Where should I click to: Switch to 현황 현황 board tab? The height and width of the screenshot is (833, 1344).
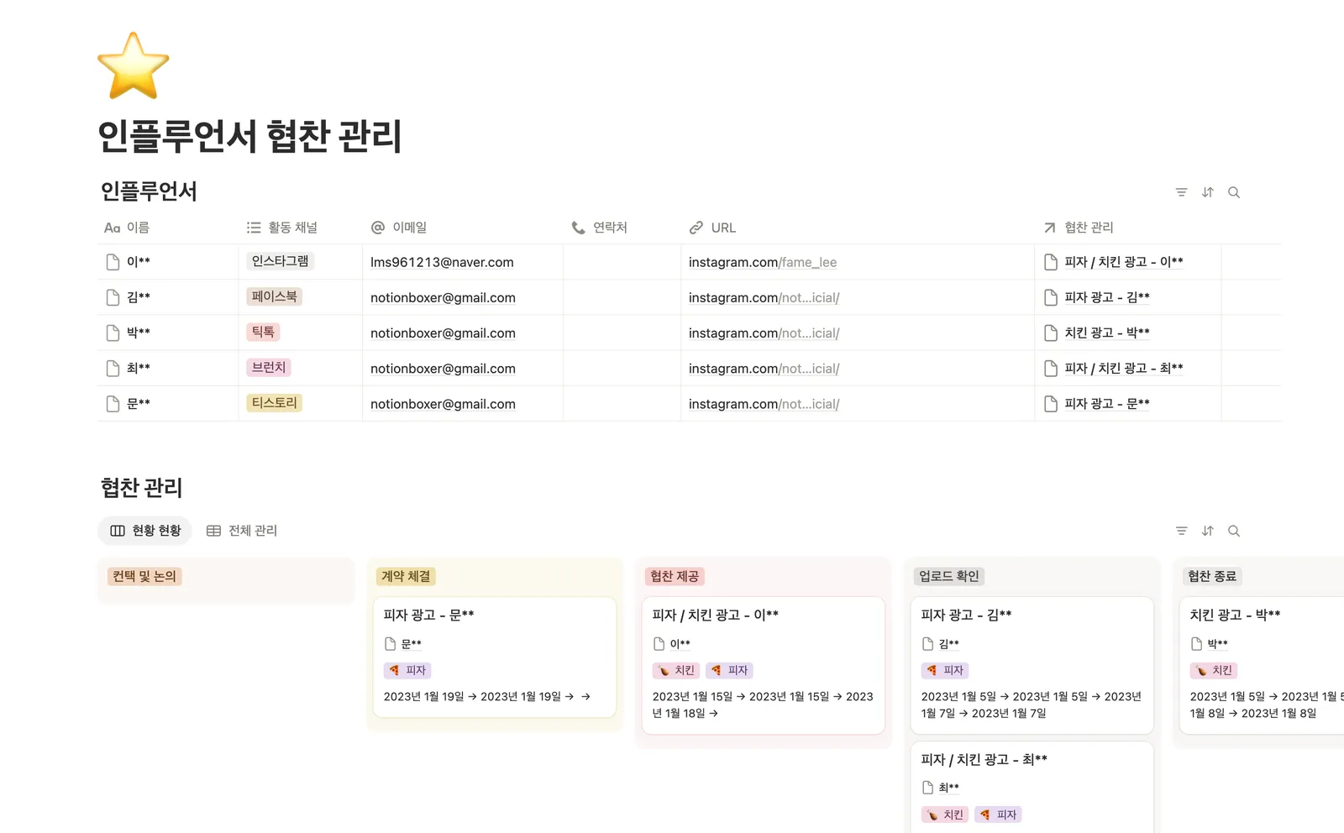(145, 531)
